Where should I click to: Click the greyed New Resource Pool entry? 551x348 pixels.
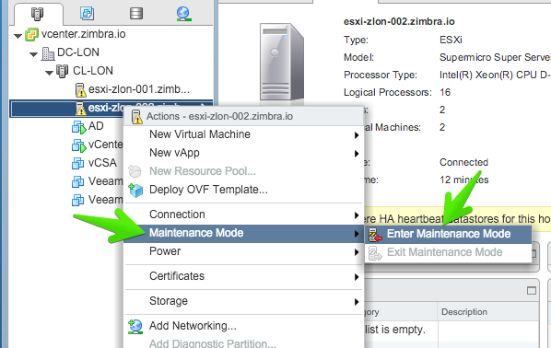tap(243, 171)
